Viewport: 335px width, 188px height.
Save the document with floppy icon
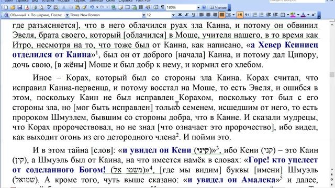coord(20,7)
